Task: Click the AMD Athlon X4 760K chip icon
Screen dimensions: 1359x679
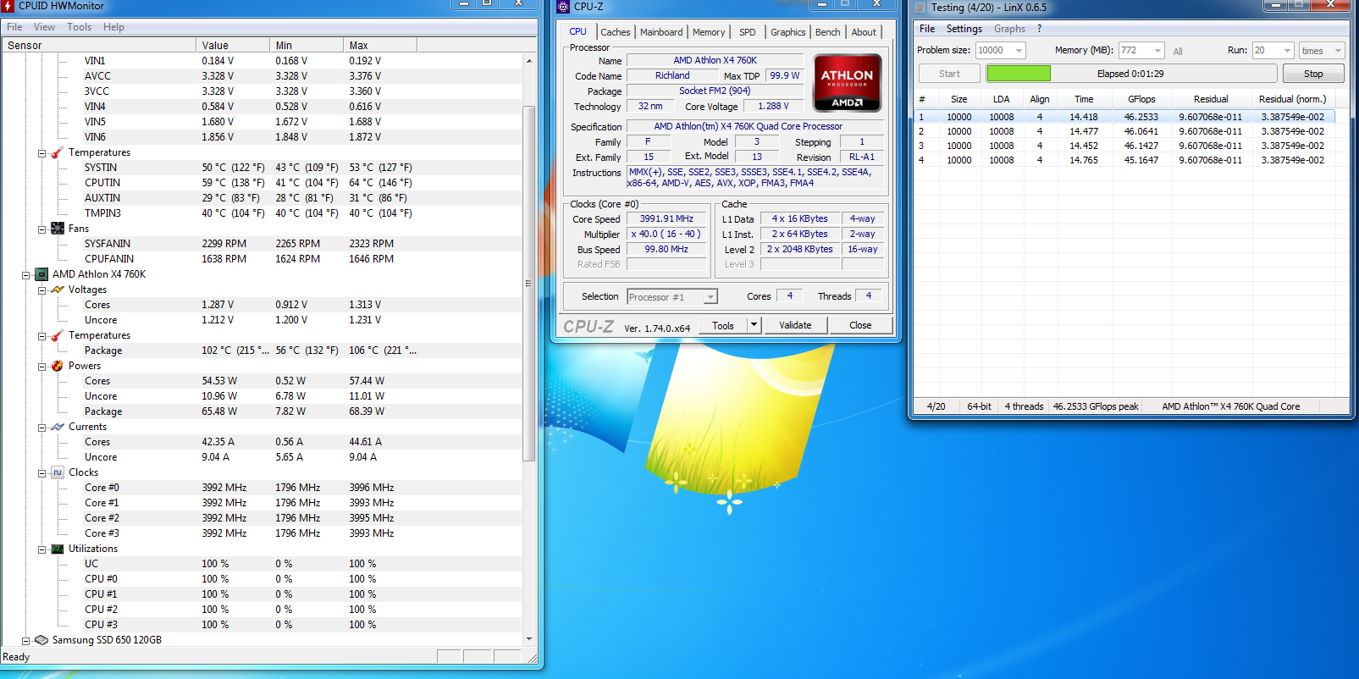Action: click(41, 274)
